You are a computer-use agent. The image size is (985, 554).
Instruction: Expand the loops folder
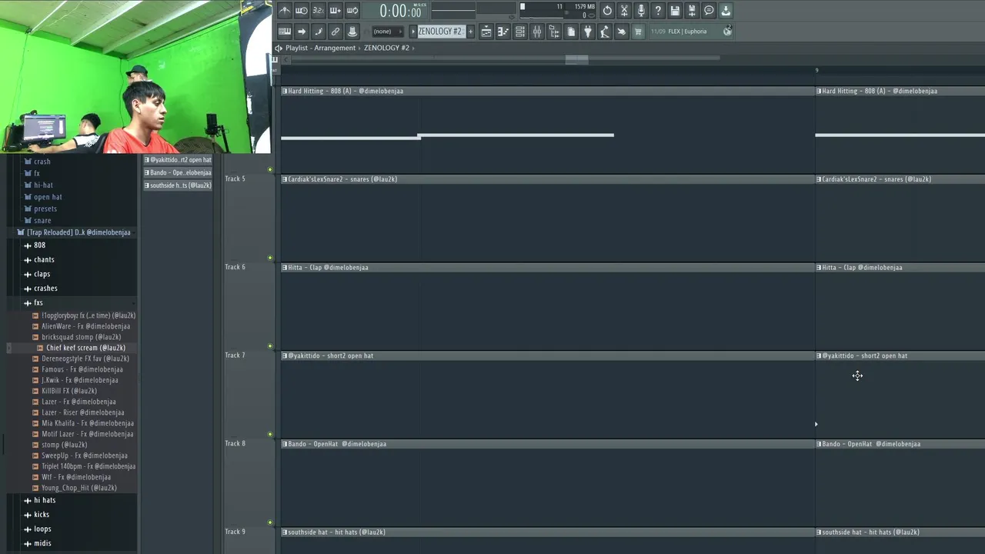pyautogui.click(x=42, y=529)
